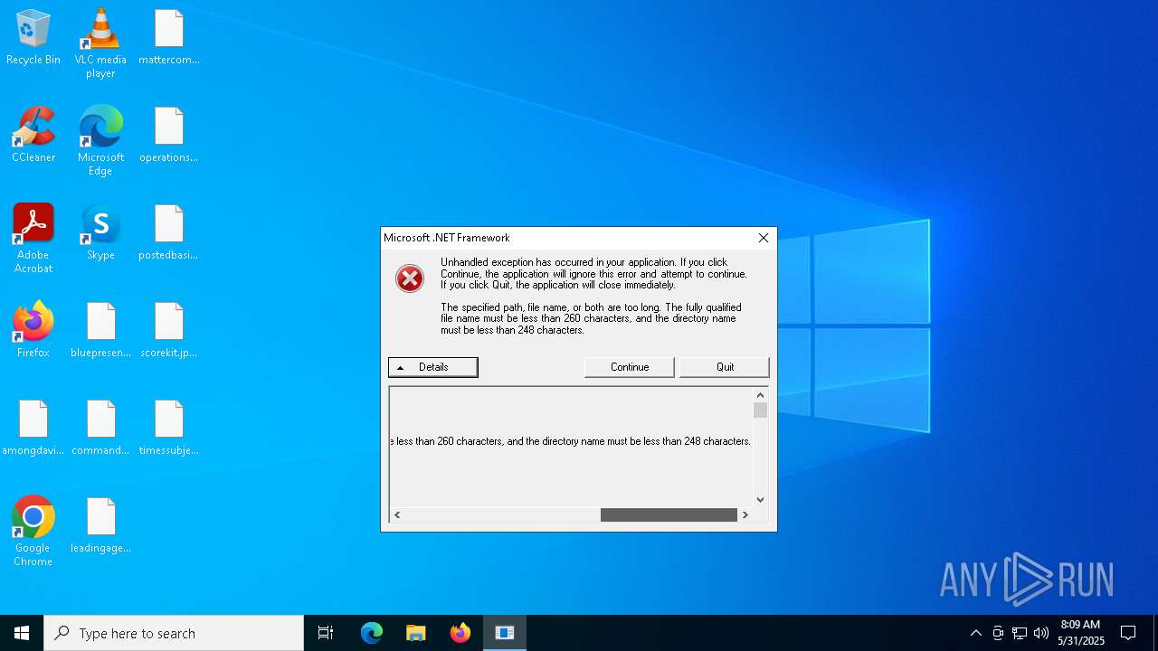Open CCleaner desktop shortcut
The height and width of the screenshot is (651, 1158).
[x=33, y=136]
